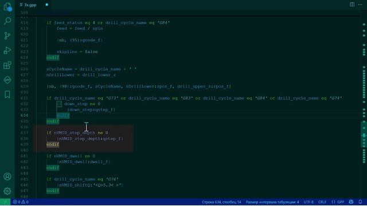367x206 pixels.
Task: Place cursor on 'feed = feed / spin' line
Action: coord(80,29)
